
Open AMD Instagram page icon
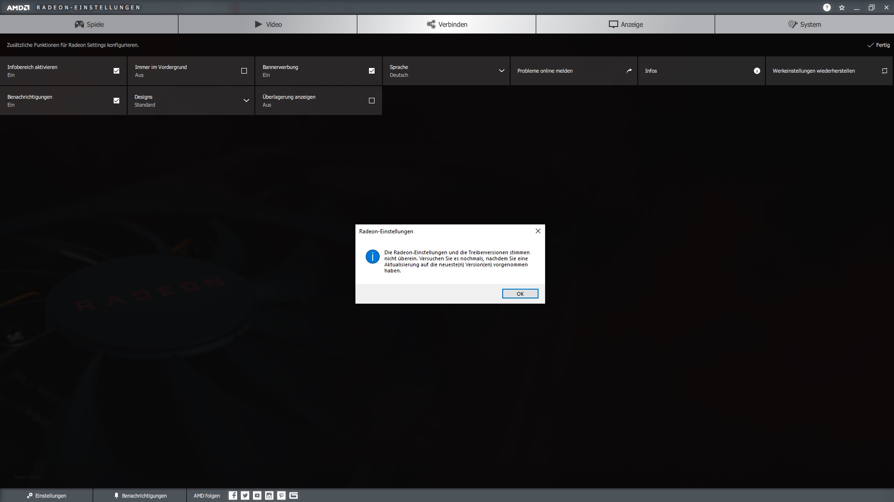click(x=269, y=495)
